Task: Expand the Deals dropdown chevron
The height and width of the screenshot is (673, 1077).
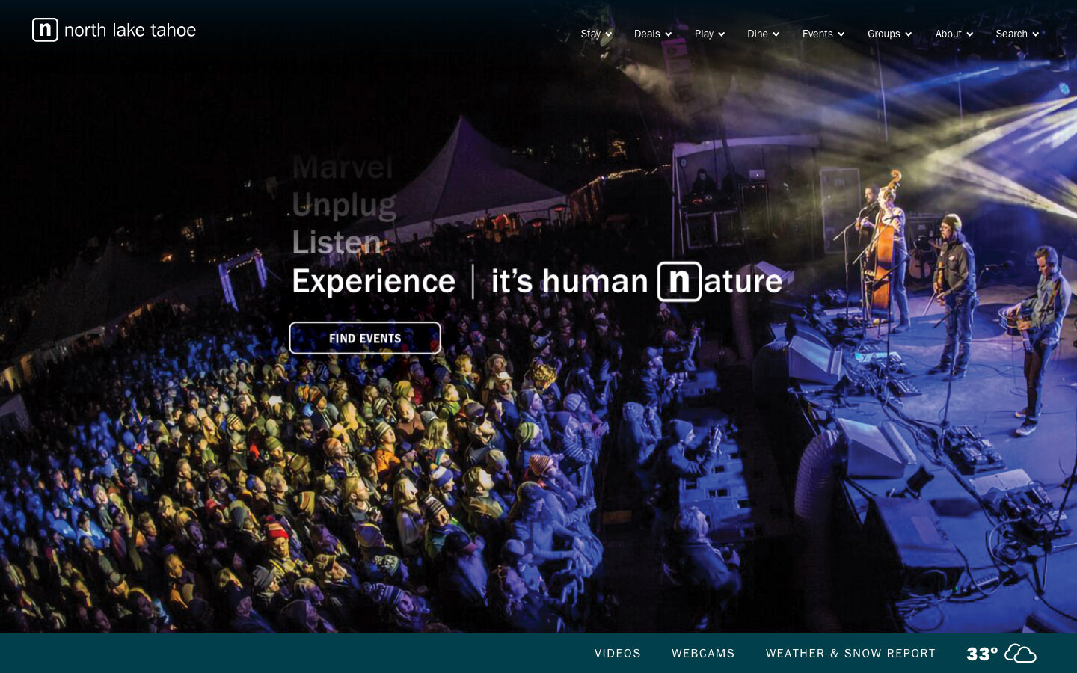Action: [668, 34]
